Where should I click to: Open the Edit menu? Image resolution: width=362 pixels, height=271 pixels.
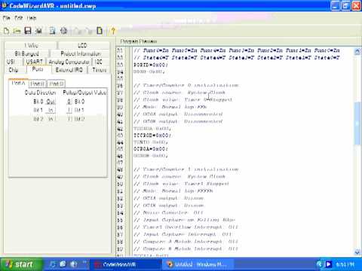click(x=18, y=18)
